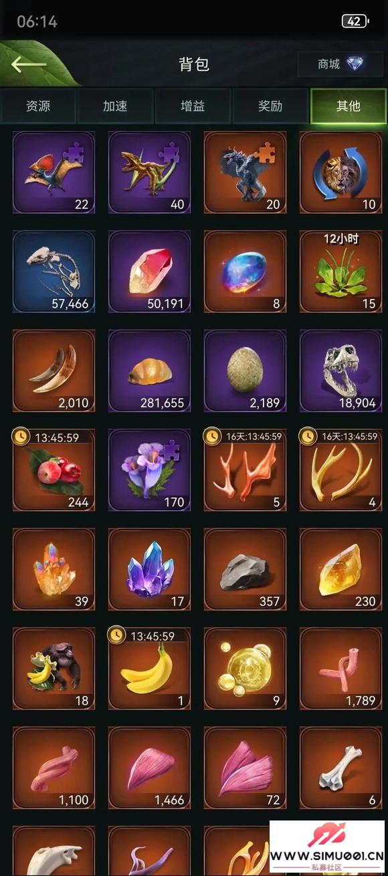Tap the lion transformation item with 10
Viewport: 388px width, 876px height.
tap(341, 173)
